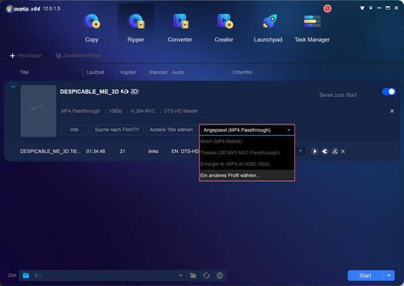The height and width of the screenshot is (286, 404).
Task: Click the Laufzeit column header
Action: pyautogui.click(x=96, y=72)
